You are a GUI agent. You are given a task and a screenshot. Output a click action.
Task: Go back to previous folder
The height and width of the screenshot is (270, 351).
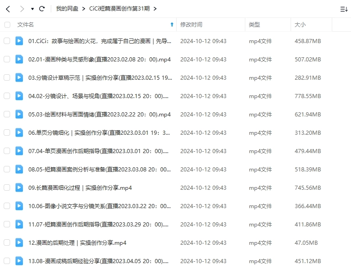[8, 9]
